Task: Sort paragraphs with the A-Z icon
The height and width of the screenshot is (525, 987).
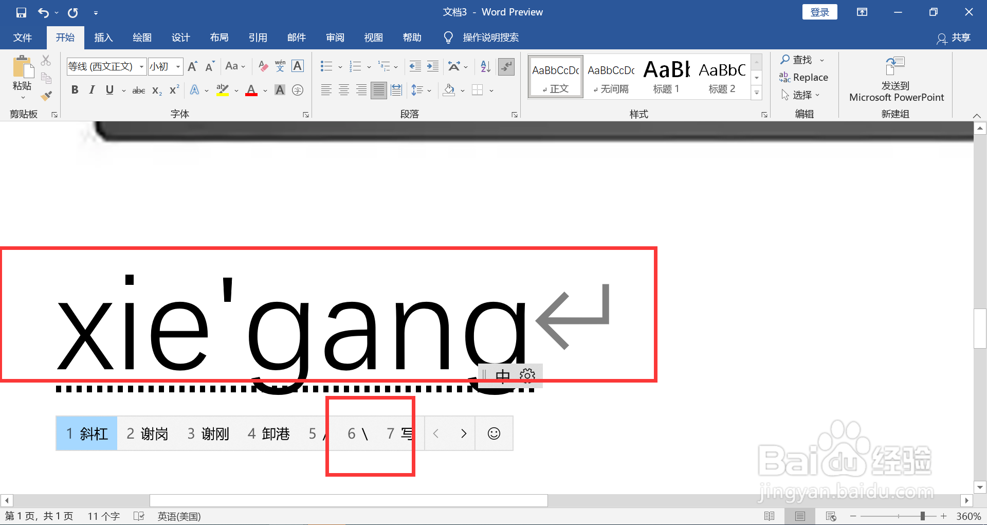Action: (x=485, y=66)
